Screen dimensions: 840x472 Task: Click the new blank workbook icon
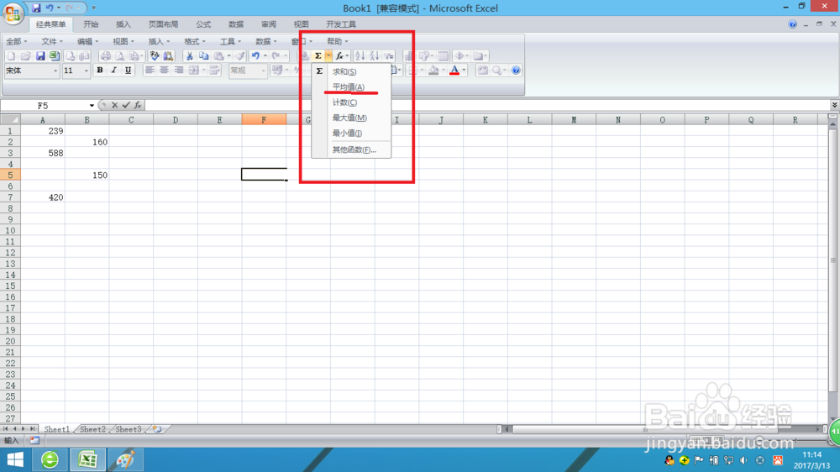coord(11,55)
